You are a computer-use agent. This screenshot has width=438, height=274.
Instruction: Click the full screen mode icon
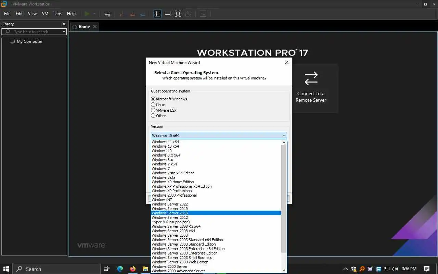pos(178,14)
